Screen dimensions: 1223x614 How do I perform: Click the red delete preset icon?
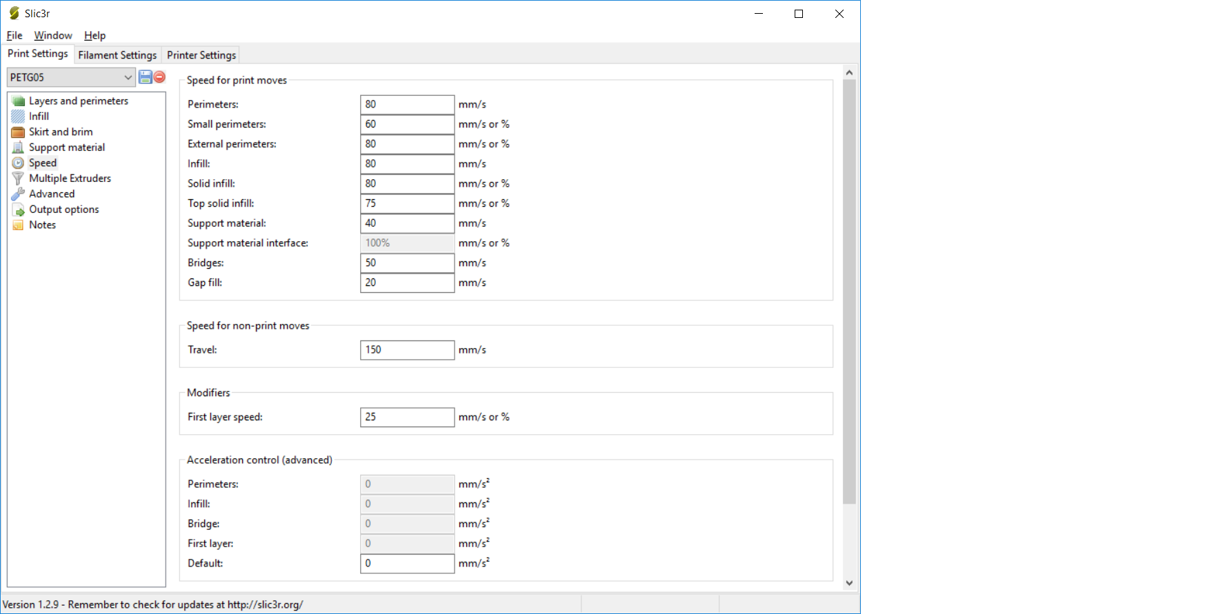159,77
